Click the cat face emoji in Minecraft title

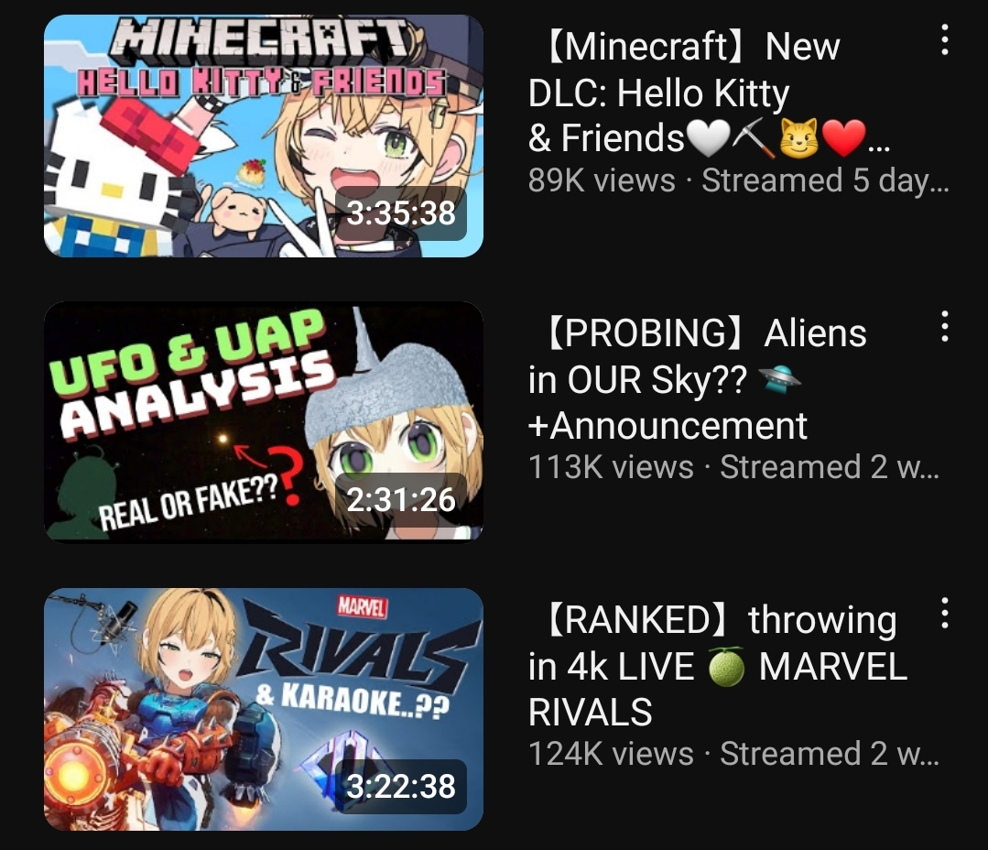pos(798,138)
